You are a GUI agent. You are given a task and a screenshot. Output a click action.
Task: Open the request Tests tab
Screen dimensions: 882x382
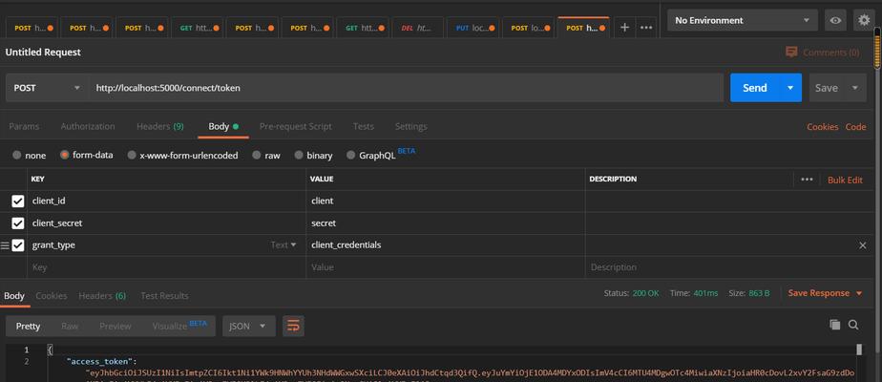364,127
